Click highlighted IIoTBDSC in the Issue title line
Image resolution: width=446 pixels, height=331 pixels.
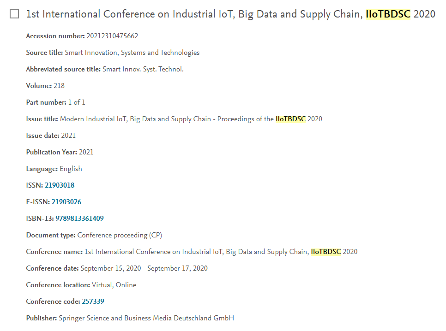click(290, 119)
